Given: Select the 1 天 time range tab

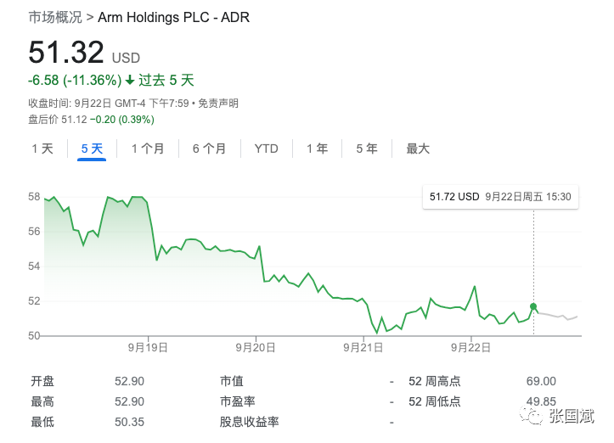Looking at the screenshot, I should (x=42, y=149).
